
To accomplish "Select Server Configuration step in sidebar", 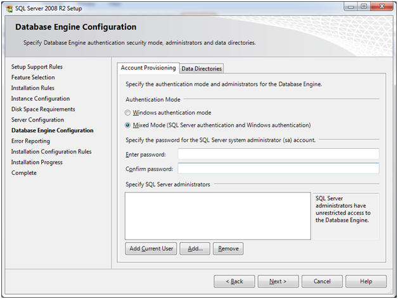I will tap(37, 120).
